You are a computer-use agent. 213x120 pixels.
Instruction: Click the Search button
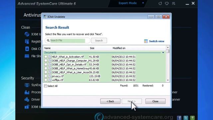pyautogui.click(x=99, y=41)
